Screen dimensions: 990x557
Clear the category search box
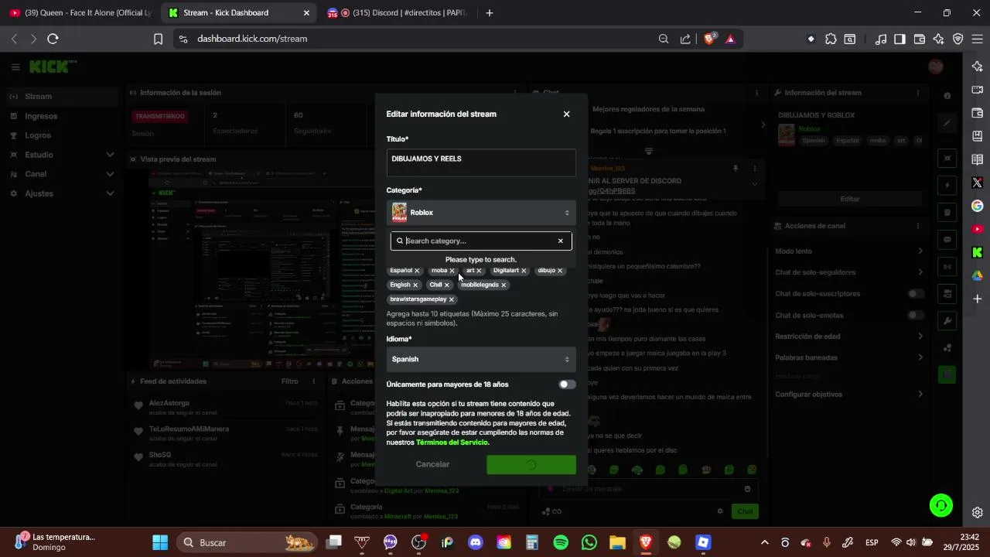(x=561, y=241)
